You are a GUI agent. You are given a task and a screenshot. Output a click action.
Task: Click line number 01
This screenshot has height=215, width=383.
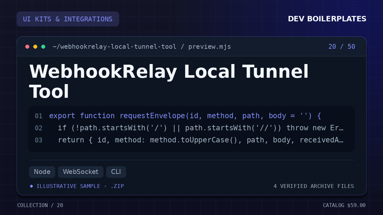39,116
